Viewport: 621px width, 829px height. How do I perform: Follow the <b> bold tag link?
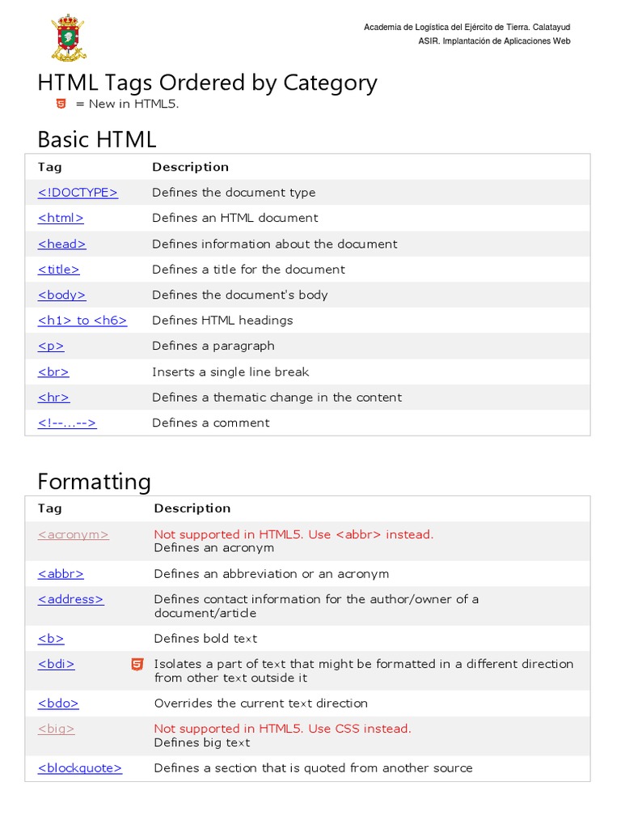(x=51, y=639)
